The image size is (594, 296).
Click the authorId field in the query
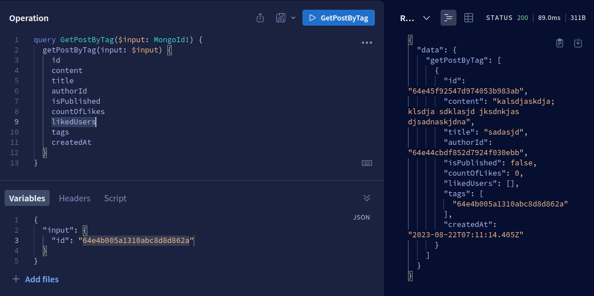(x=69, y=91)
